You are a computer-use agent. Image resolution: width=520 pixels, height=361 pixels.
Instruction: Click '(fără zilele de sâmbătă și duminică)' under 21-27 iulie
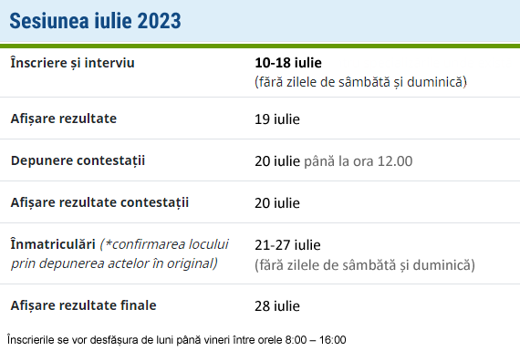coord(365,265)
